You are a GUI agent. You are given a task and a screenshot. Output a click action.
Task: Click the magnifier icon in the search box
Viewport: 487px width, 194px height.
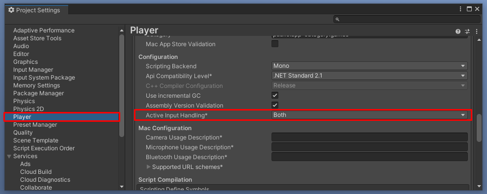coord(338,19)
